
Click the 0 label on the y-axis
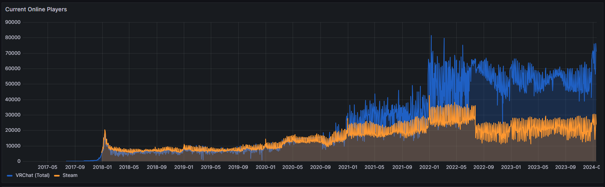(19, 161)
